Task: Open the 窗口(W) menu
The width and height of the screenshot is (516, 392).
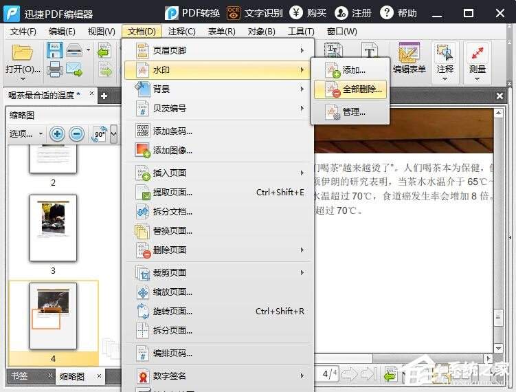Action: pyautogui.click(x=341, y=32)
